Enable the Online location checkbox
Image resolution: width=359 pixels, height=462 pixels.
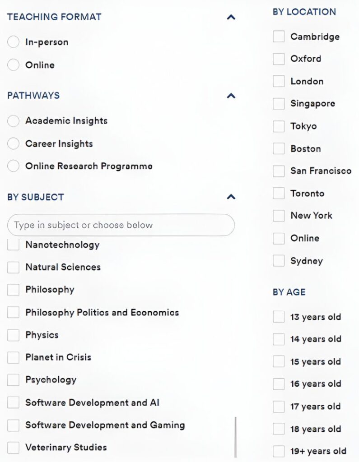[x=279, y=238]
